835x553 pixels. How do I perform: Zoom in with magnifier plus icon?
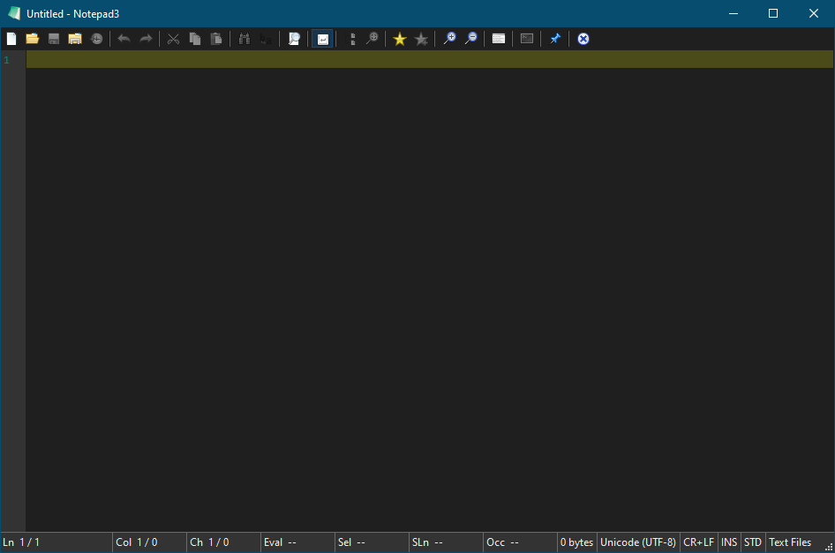click(x=449, y=39)
